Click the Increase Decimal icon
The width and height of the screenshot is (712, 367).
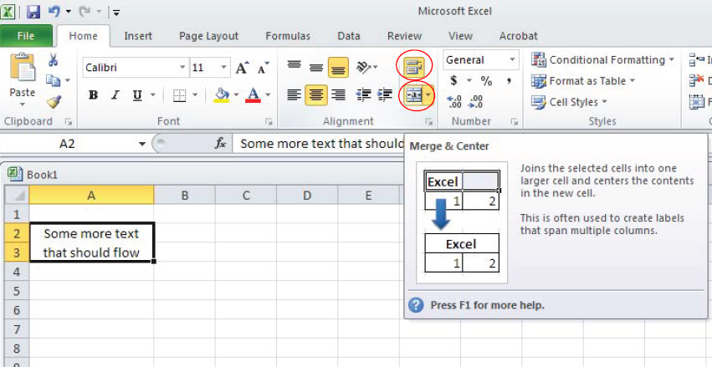click(454, 101)
